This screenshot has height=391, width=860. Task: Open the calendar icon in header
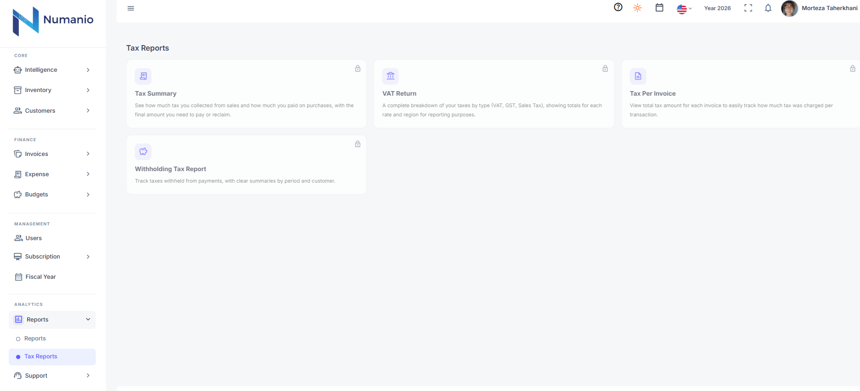(x=659, y=8)
